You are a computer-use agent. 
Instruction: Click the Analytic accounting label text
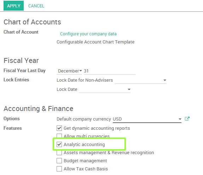tap(84, 145)
